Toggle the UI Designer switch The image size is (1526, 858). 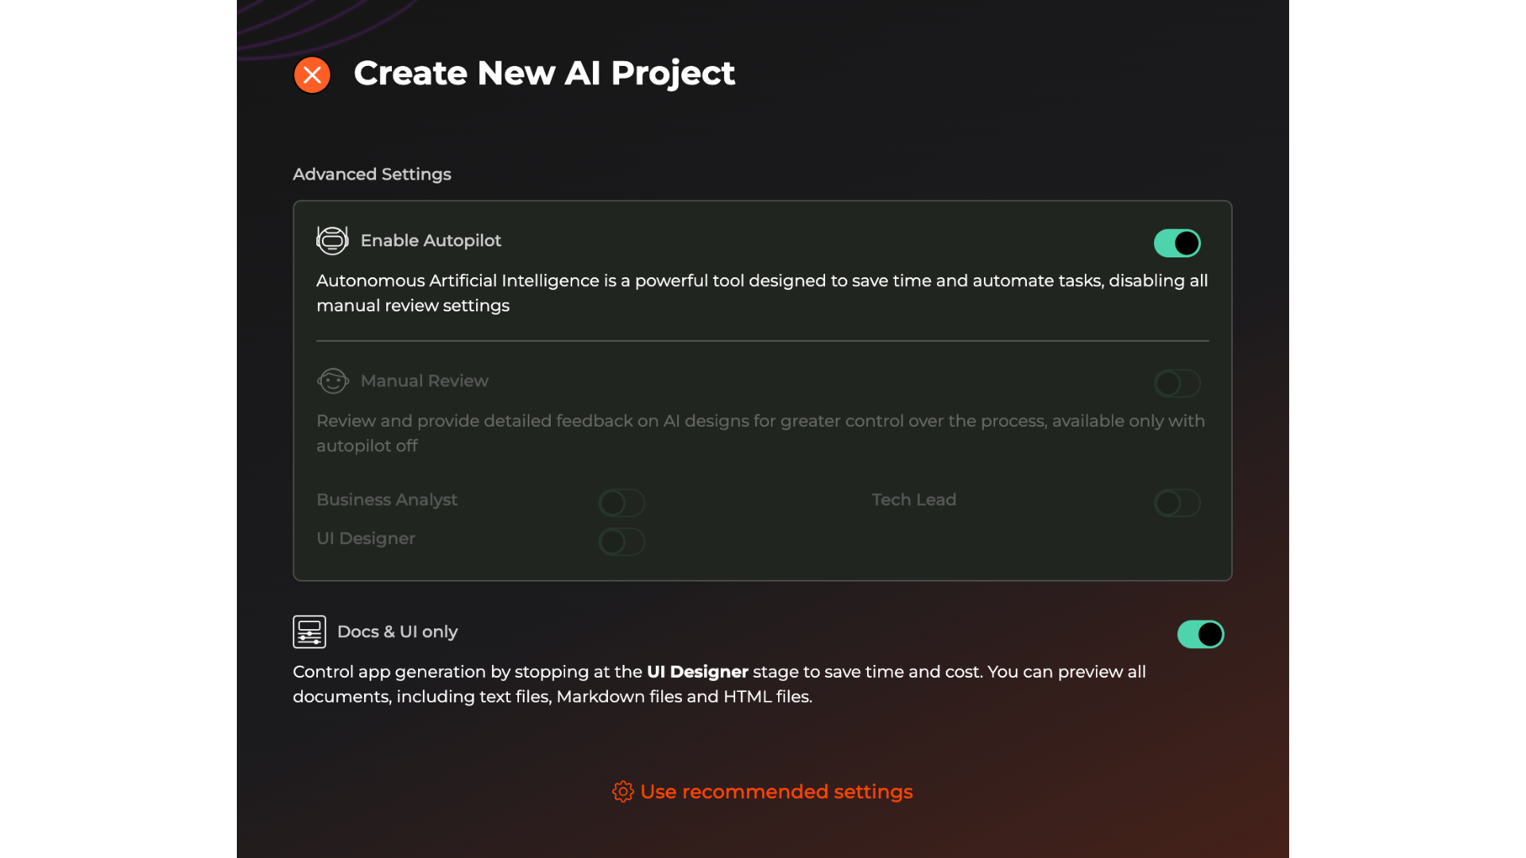coord(622,542)
